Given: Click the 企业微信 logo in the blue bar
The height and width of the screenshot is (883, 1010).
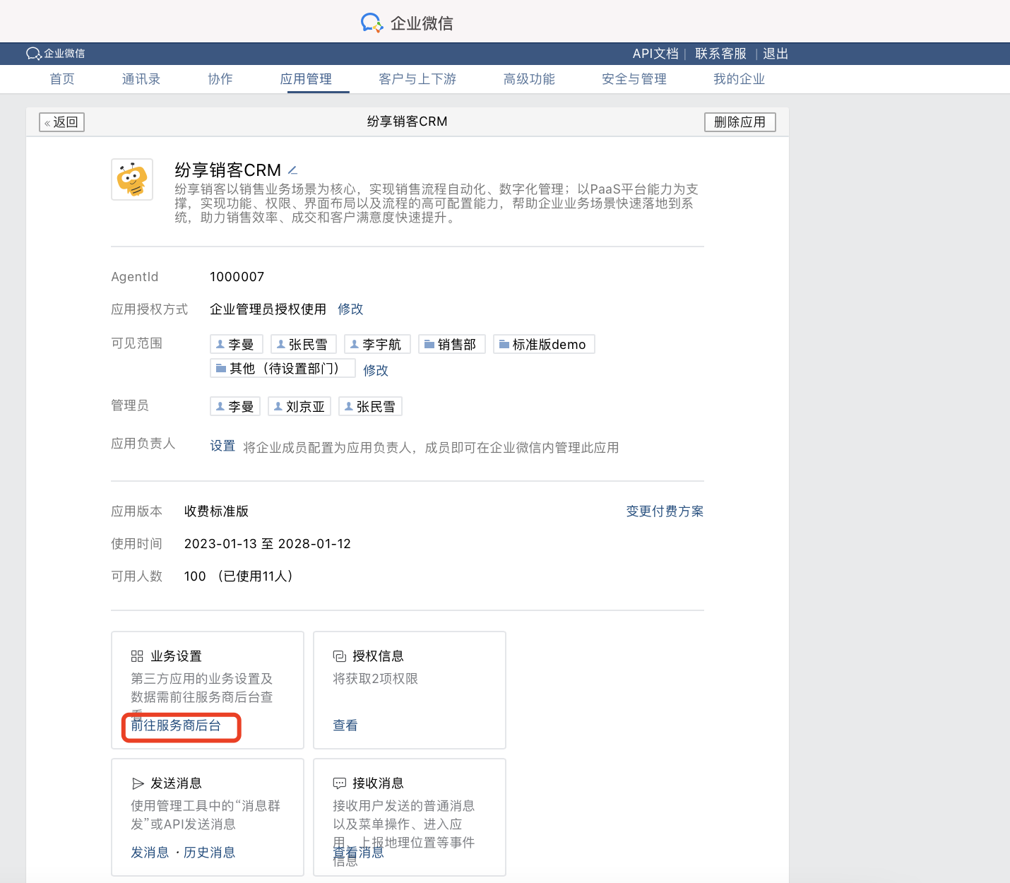Looking at the screenshot, I should (x=55, y=54).
